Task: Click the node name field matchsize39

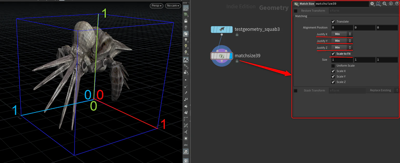Action: pos(342,4)
